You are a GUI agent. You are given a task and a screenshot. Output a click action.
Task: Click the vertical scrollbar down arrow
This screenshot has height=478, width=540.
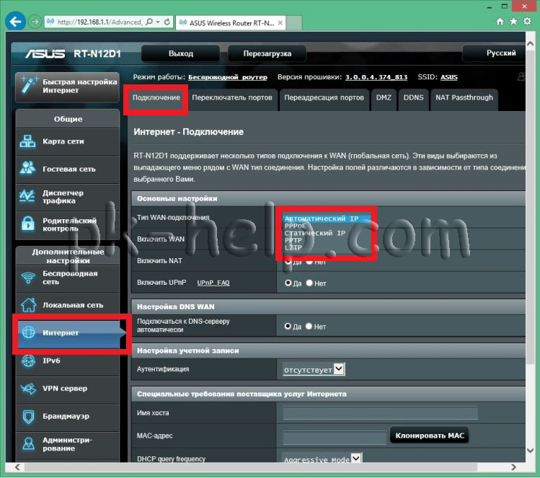point(531,451)
